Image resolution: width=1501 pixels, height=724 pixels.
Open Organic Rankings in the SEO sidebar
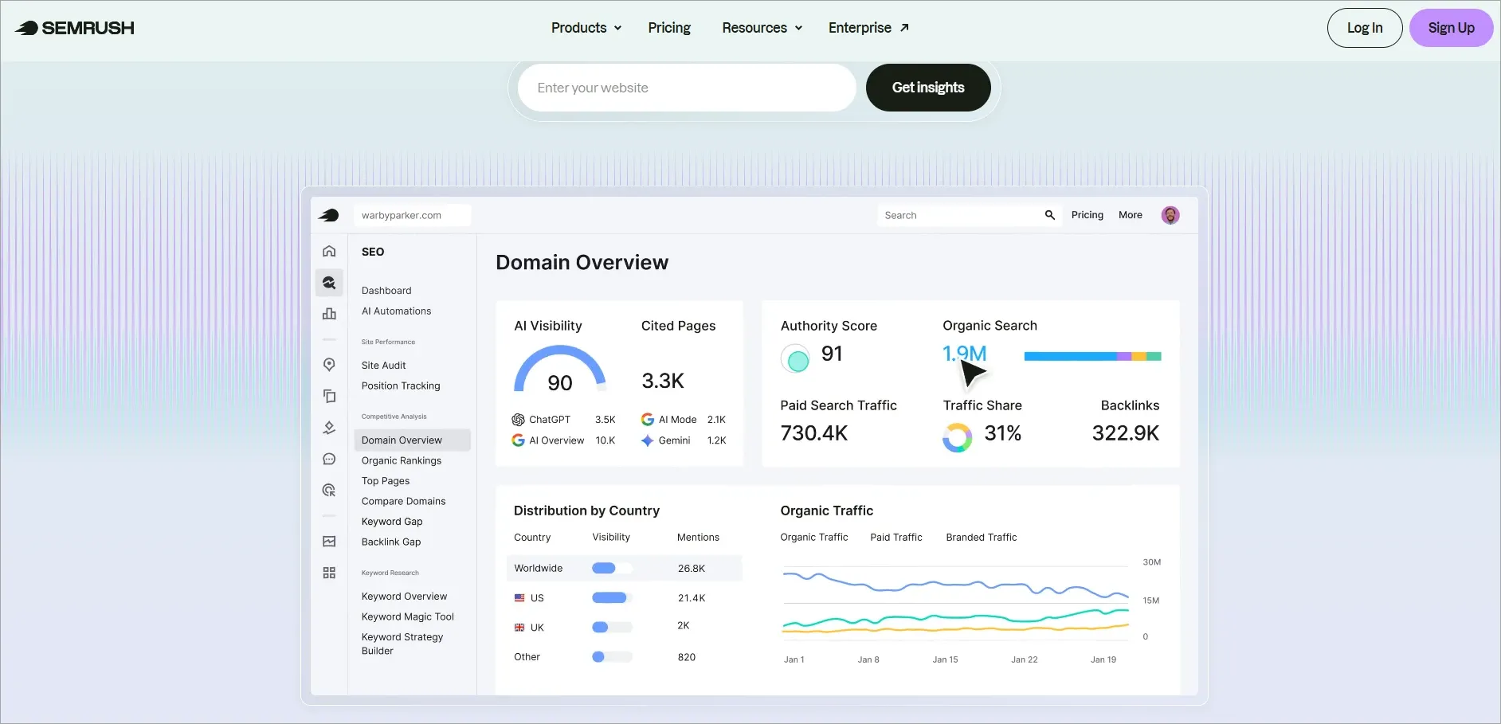point(402,460)
